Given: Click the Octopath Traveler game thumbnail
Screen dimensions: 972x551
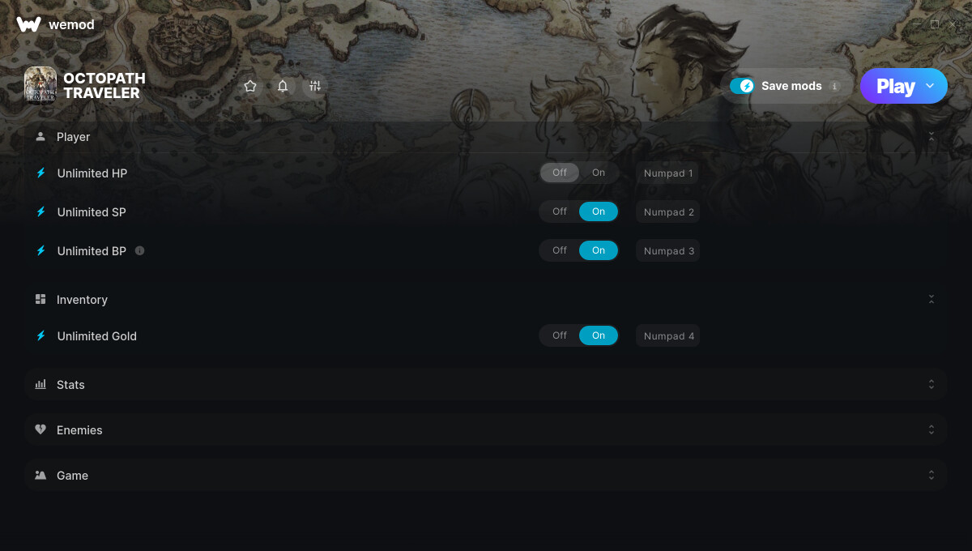Looking at the screenshot, I should click(40, 86).
